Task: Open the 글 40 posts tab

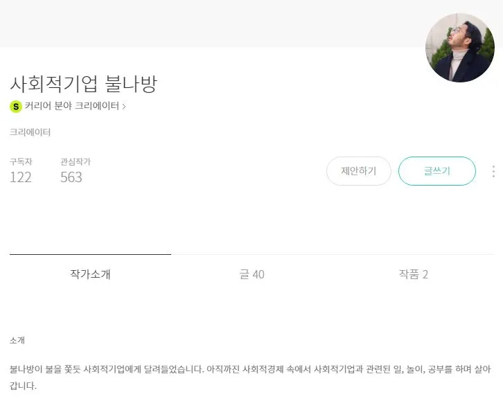Action: click(251, 274)
